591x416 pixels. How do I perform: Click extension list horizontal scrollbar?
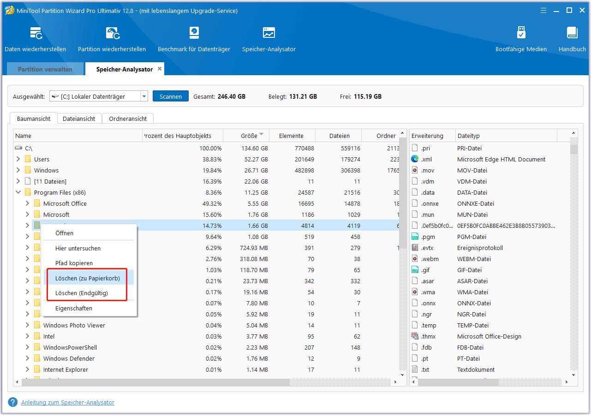tap(458, 382)
